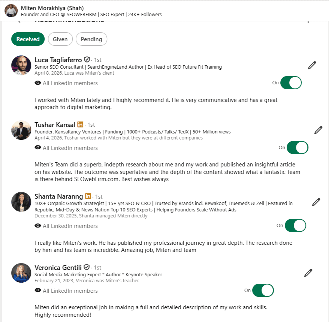
Task: Hide Veronica Gentili's recommendation using toggle
Action: point(263,291)
